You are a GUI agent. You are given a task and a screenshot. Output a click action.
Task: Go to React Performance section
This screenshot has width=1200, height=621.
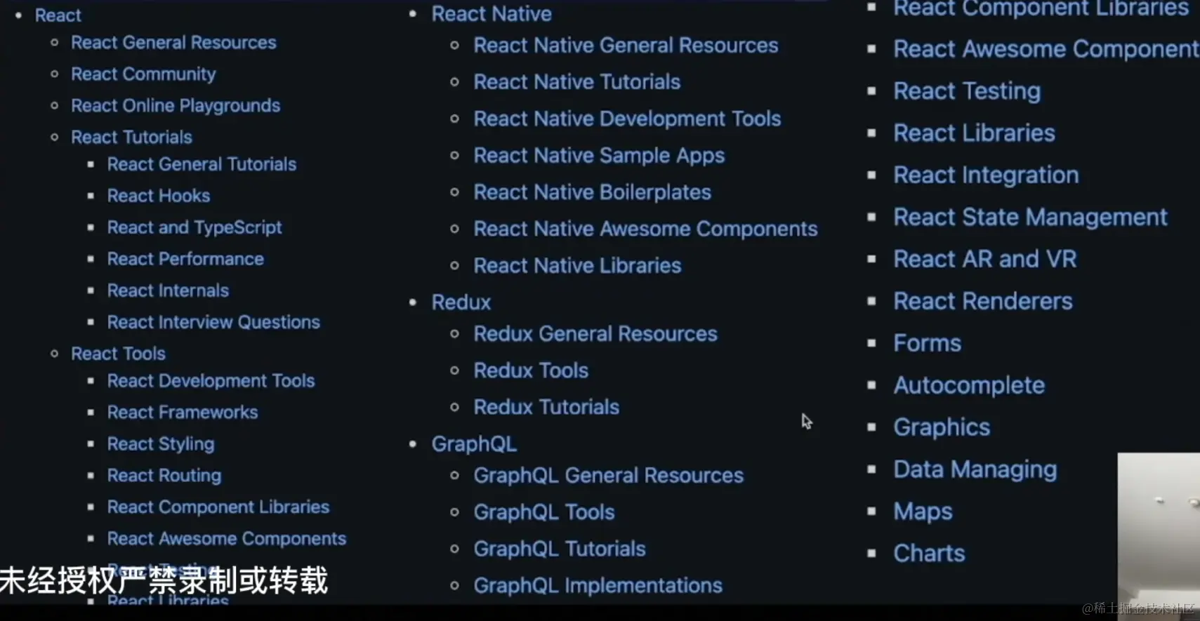185,259
